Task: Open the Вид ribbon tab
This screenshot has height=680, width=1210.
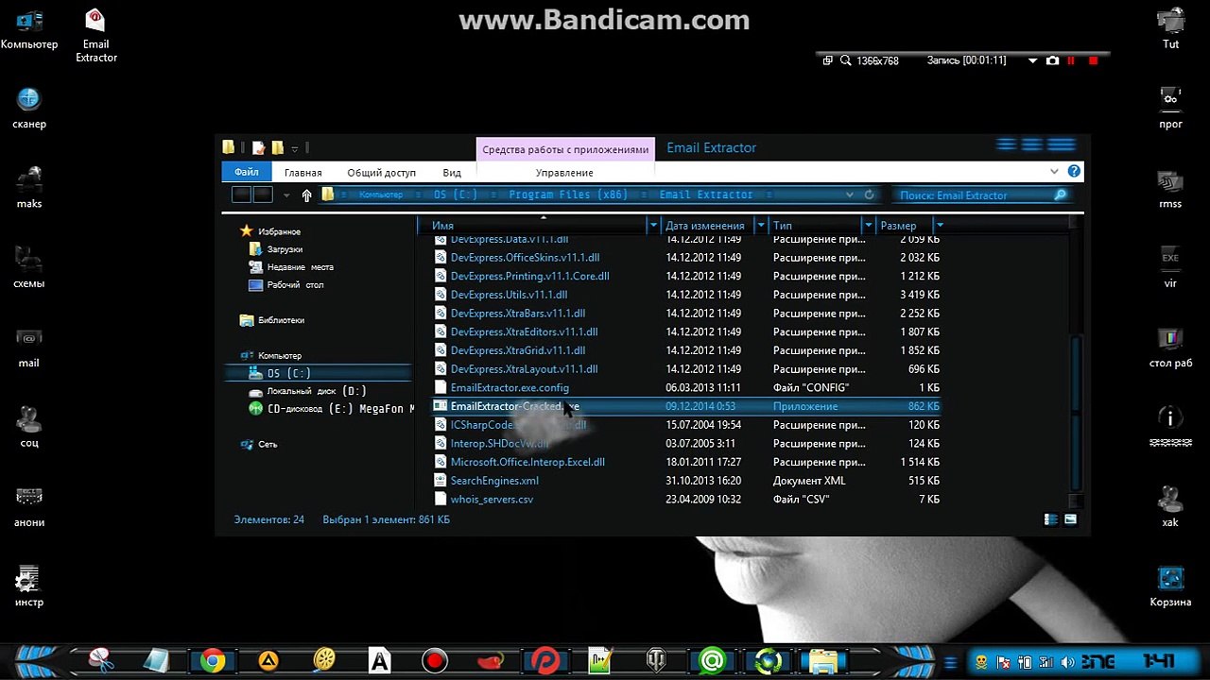Action: pos(452,173)
